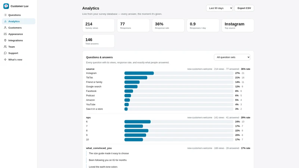Click the nps answer label 10
The height and width of the screenshot is (168, 299).
(87, 140)
